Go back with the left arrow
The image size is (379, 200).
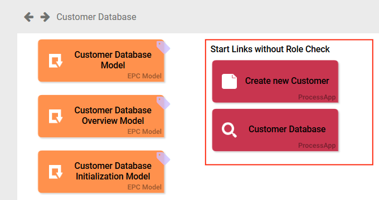[x=29, y=17]
